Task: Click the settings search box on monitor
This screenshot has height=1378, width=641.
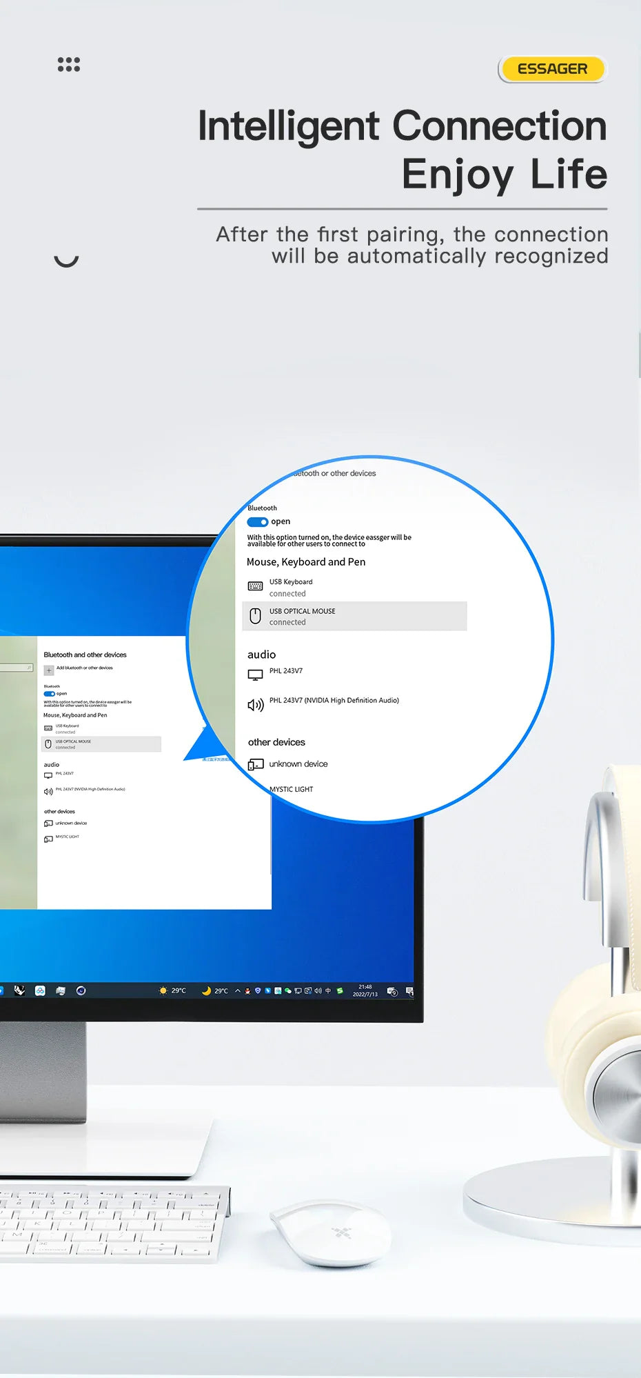Action: point(17,668)
